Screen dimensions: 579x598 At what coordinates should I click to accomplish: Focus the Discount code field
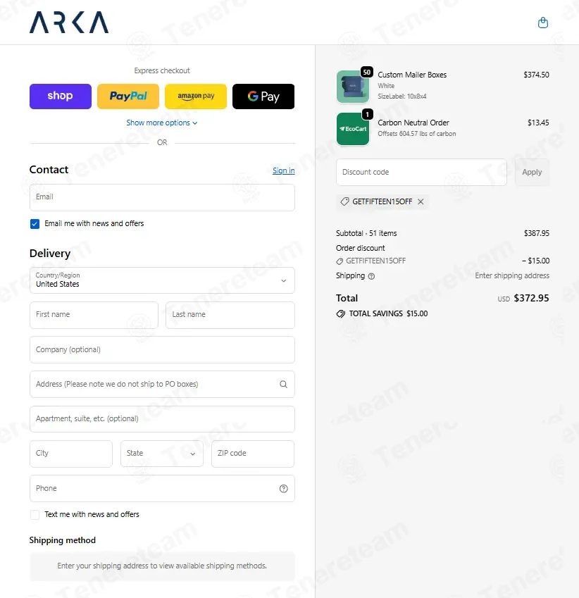tap(421, 172)
